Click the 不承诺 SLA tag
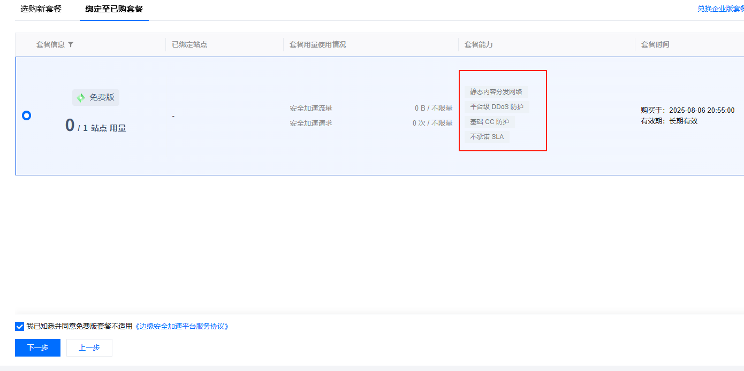The width and height of the screenshot is (744, 371). 487,136
